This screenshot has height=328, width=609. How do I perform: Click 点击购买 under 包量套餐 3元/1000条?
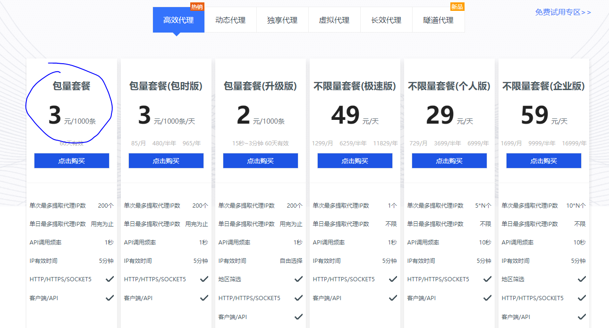point(72,161)
